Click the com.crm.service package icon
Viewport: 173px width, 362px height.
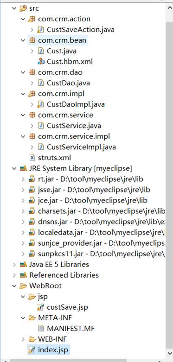(x=32, y=115)
